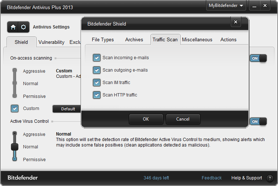Toggle the Scan HTTP traffic checkbox

(97, 95)
